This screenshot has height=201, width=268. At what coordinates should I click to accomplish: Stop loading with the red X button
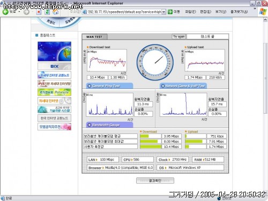click(x=39, y=12)
